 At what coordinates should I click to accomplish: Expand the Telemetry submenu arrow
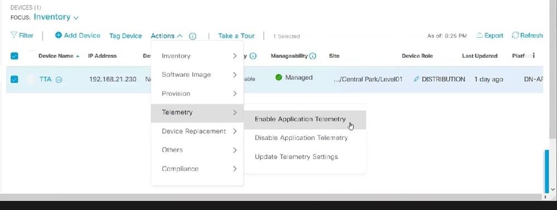[235, 113]
